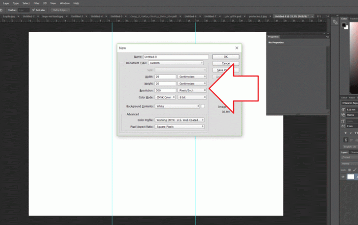Screen dimensions: 358x225
Task: Switch to the Untitled-5 document tab
Action: click(116, 16)
